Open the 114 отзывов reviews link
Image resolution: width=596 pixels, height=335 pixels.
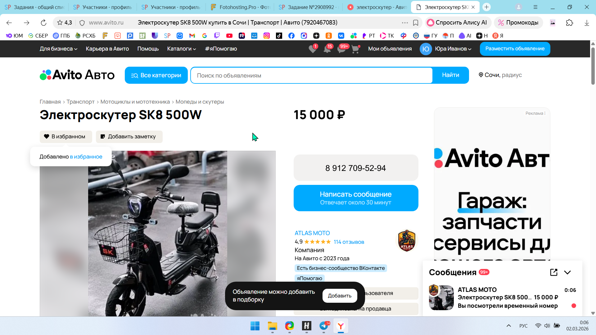(x=349, y=242)
